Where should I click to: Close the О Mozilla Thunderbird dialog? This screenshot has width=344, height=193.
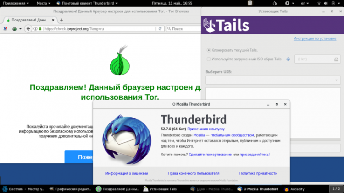[x=285, y=104]
